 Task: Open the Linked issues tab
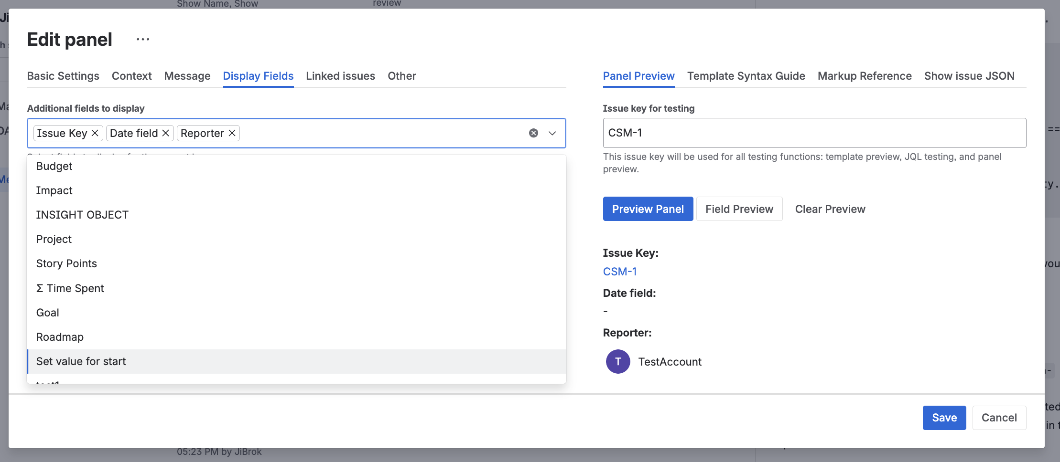click(340, 76)
